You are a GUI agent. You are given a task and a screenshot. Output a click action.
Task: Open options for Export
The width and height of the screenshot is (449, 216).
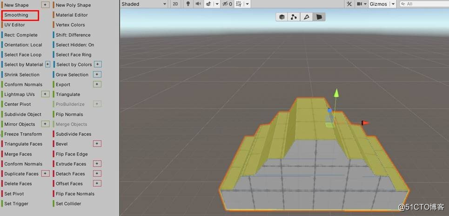click(97, 84)
